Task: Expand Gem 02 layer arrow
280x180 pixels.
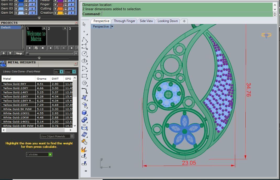Action: point(16,4)
